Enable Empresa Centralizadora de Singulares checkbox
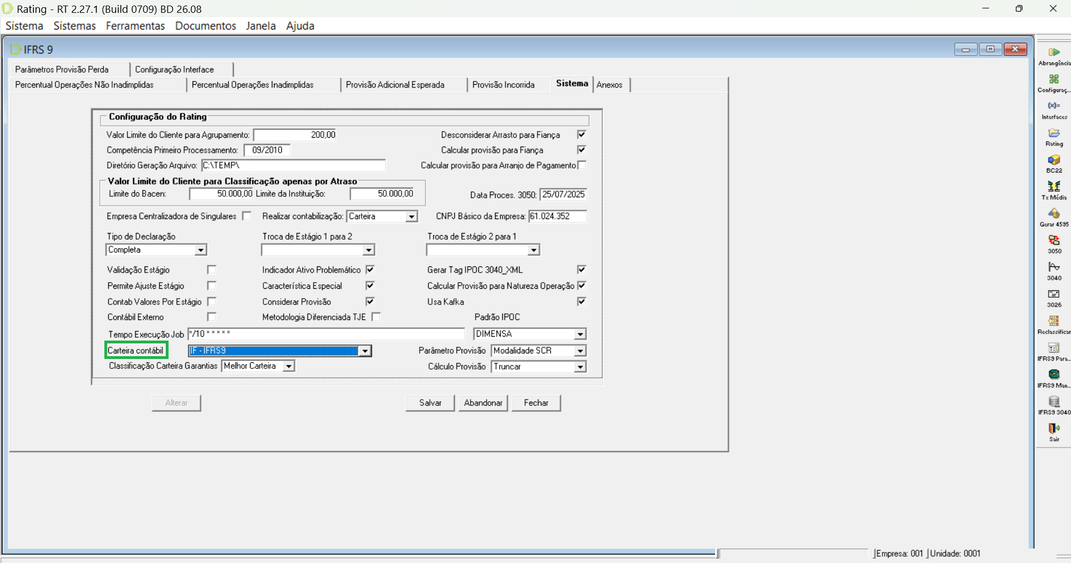 pos(247,216)
